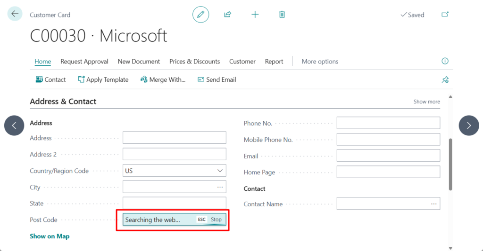This screenshot has height=251, width=483.
Task: Go to the next customer record
Action: [x=468, y=125]
